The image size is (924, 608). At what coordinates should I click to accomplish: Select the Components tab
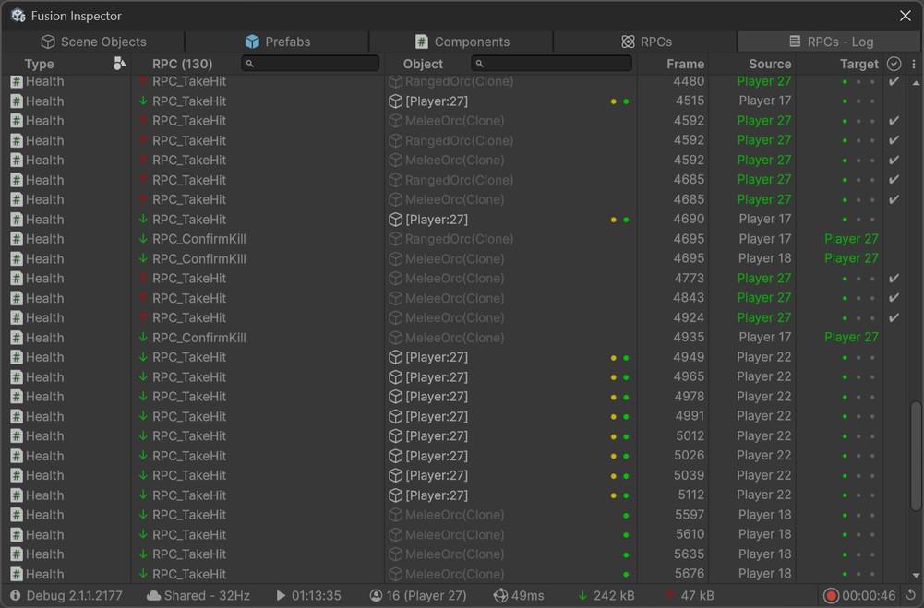tap(462, 42)
